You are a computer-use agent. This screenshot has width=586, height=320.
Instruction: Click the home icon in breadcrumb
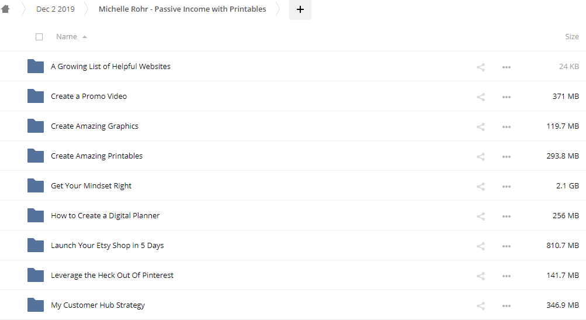6,9
